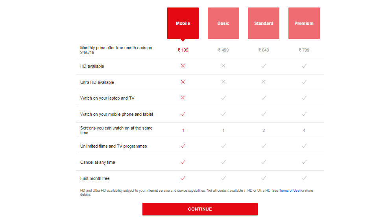386x224 pixels.
Task: Click the ₹ 799 Premium price
Action: click(x=304, y=50)
